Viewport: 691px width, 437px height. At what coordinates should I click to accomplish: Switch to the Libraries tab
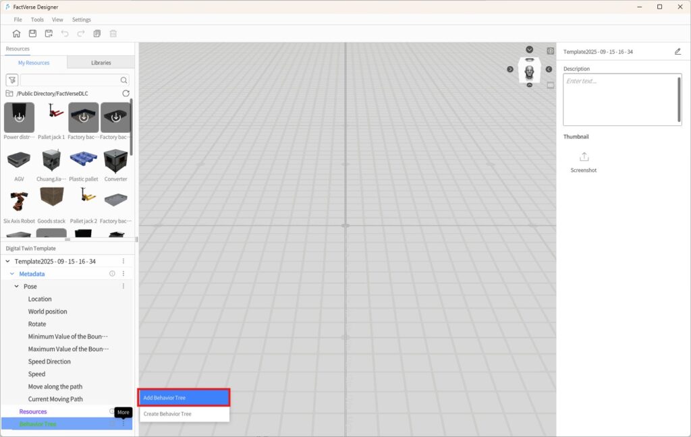(x=100, y=62)
